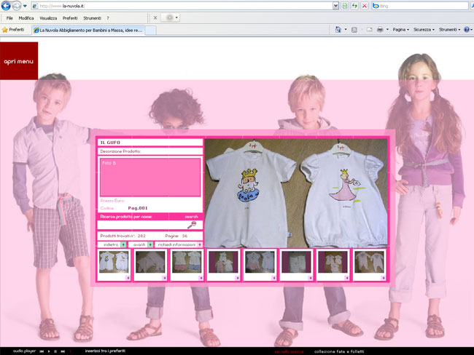The height and width of the screenshot is (355, 474).
Task: Open the grey toolbar button dropdown arrow
Action: pyautogui.click(x=176, y=17)
